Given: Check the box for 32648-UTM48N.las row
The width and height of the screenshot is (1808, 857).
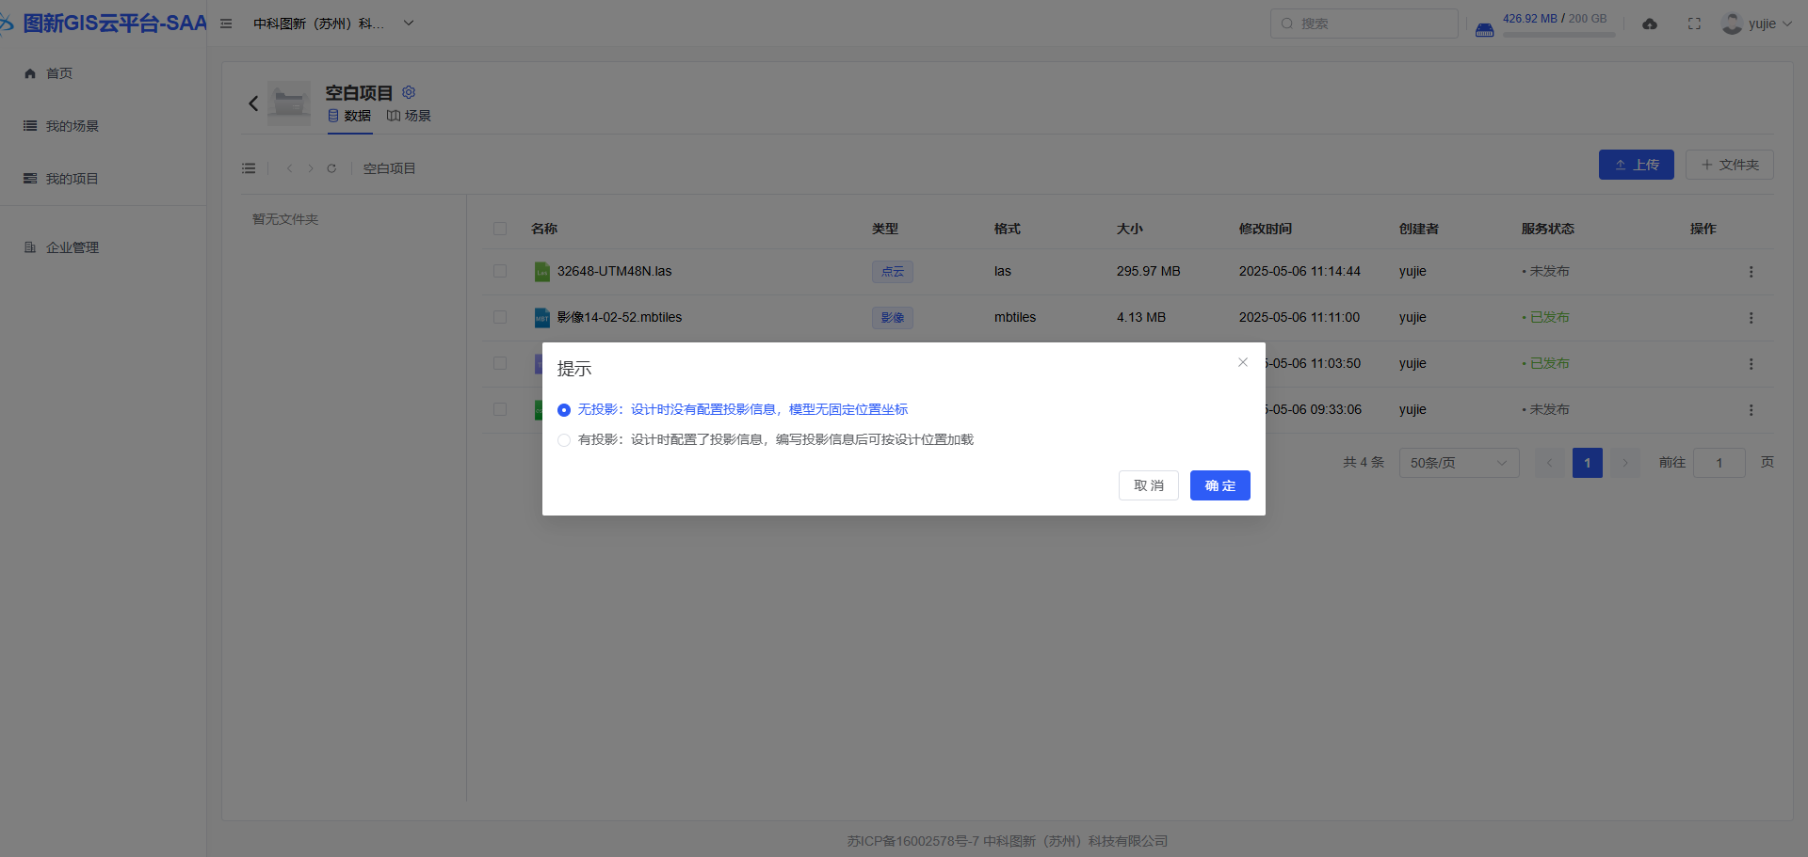Looking at the screenshot, I should coord(500,271).
